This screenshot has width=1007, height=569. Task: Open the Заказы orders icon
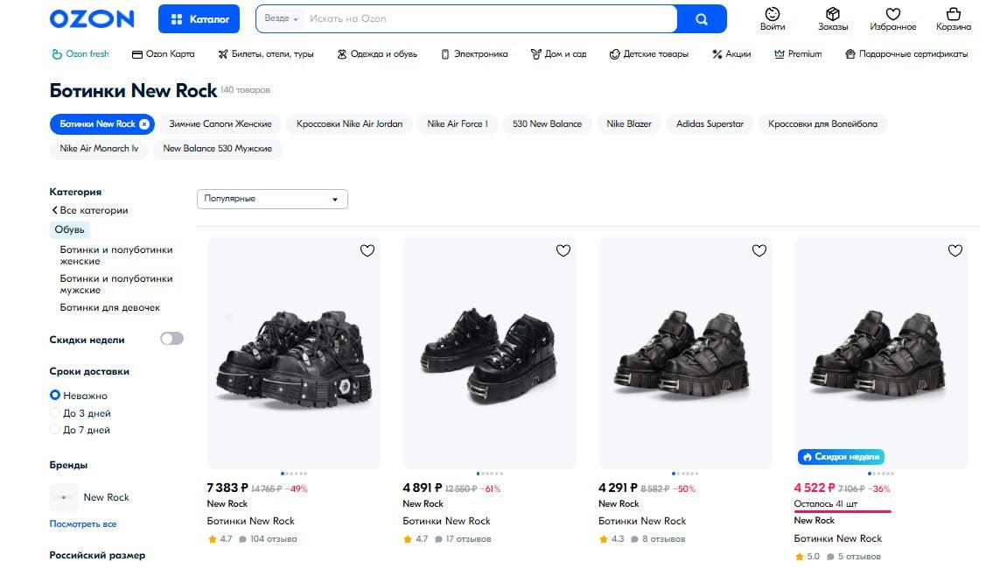[833, 18]
